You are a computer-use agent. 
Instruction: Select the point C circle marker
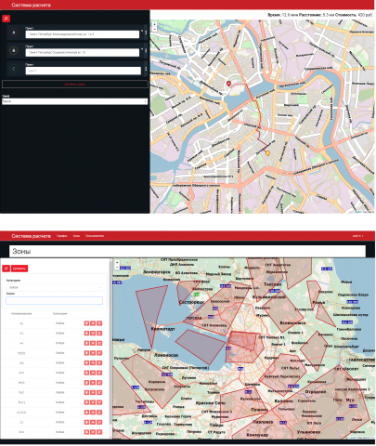tap(14, 69)
